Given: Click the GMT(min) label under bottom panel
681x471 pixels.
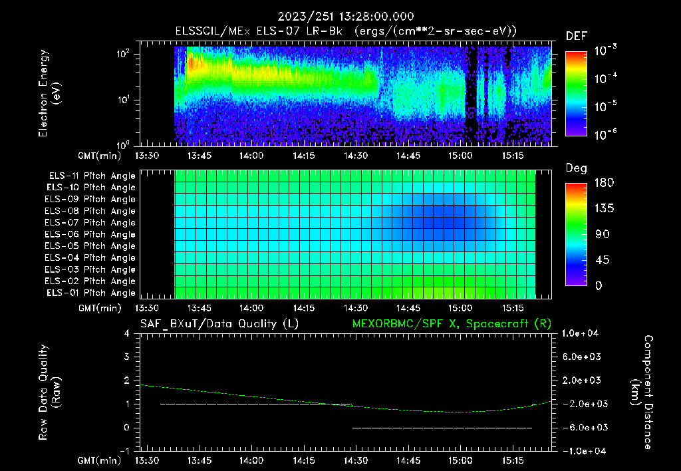Looking at the screenshot, I should tap(100, 460).
